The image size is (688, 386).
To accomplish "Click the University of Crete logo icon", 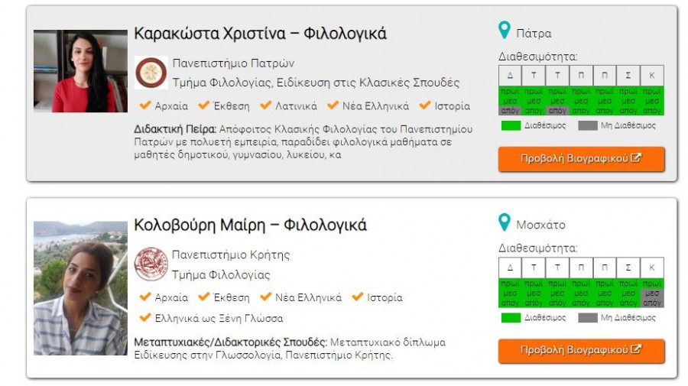I will coord(151,264).
